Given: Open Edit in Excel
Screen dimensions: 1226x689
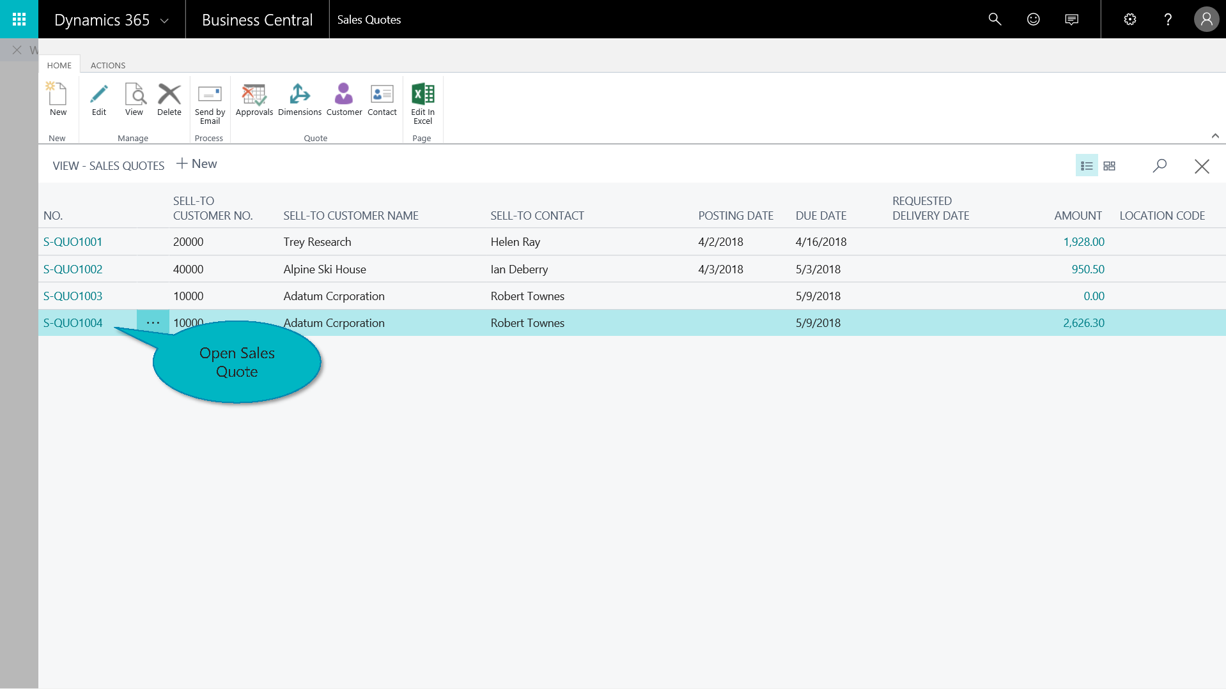Looking at the screenshot, I should click(x=423, y=102).
